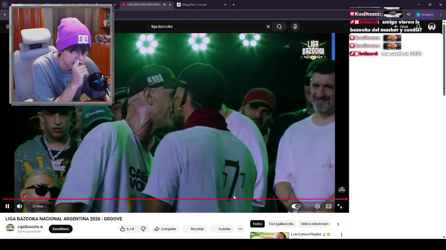Mute audio on LIGA BAZOOKA tab
Screen dimensions: 446x250
coord(164,5)
